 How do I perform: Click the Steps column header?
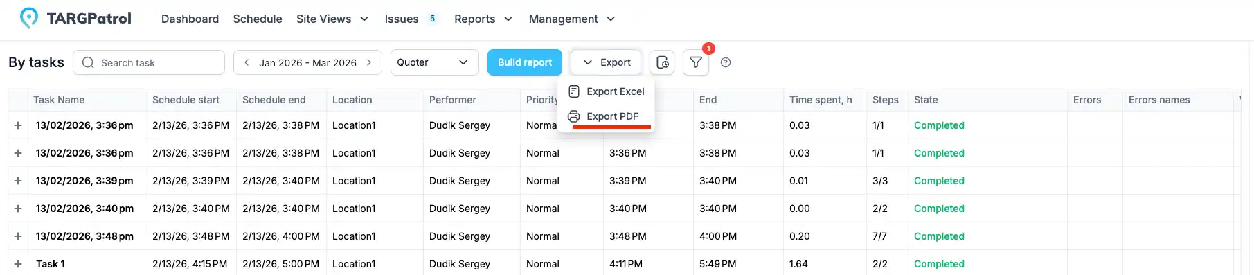click(885, 100)
